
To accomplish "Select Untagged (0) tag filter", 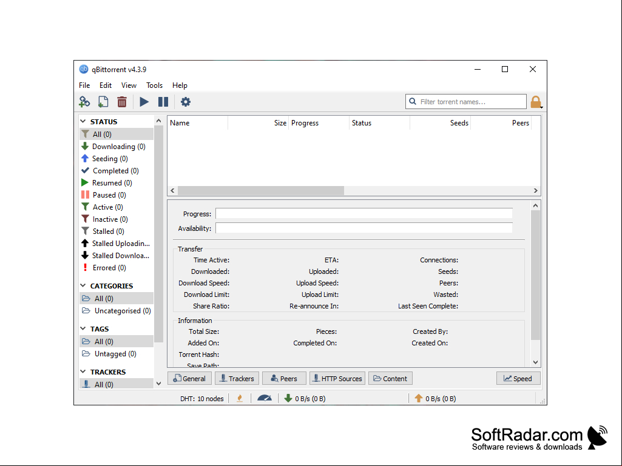I will click(x=117, y=354).
